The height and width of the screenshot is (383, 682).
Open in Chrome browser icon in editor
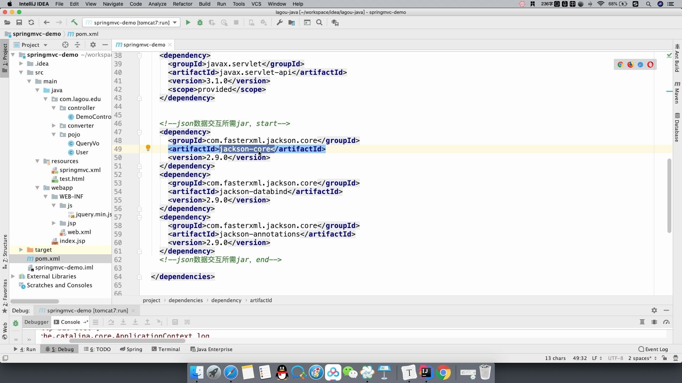[620, 65]
